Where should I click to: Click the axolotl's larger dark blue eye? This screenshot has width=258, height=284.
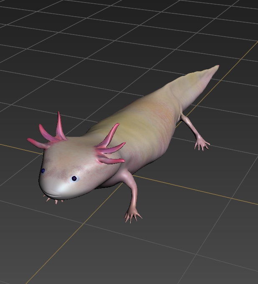coord(74,178)
